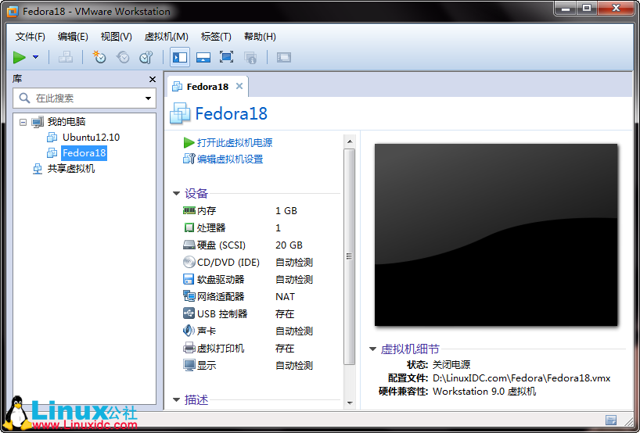Collapse the 我的电脑 tree node
The image size is (640, 433).
tap(23, 122)
